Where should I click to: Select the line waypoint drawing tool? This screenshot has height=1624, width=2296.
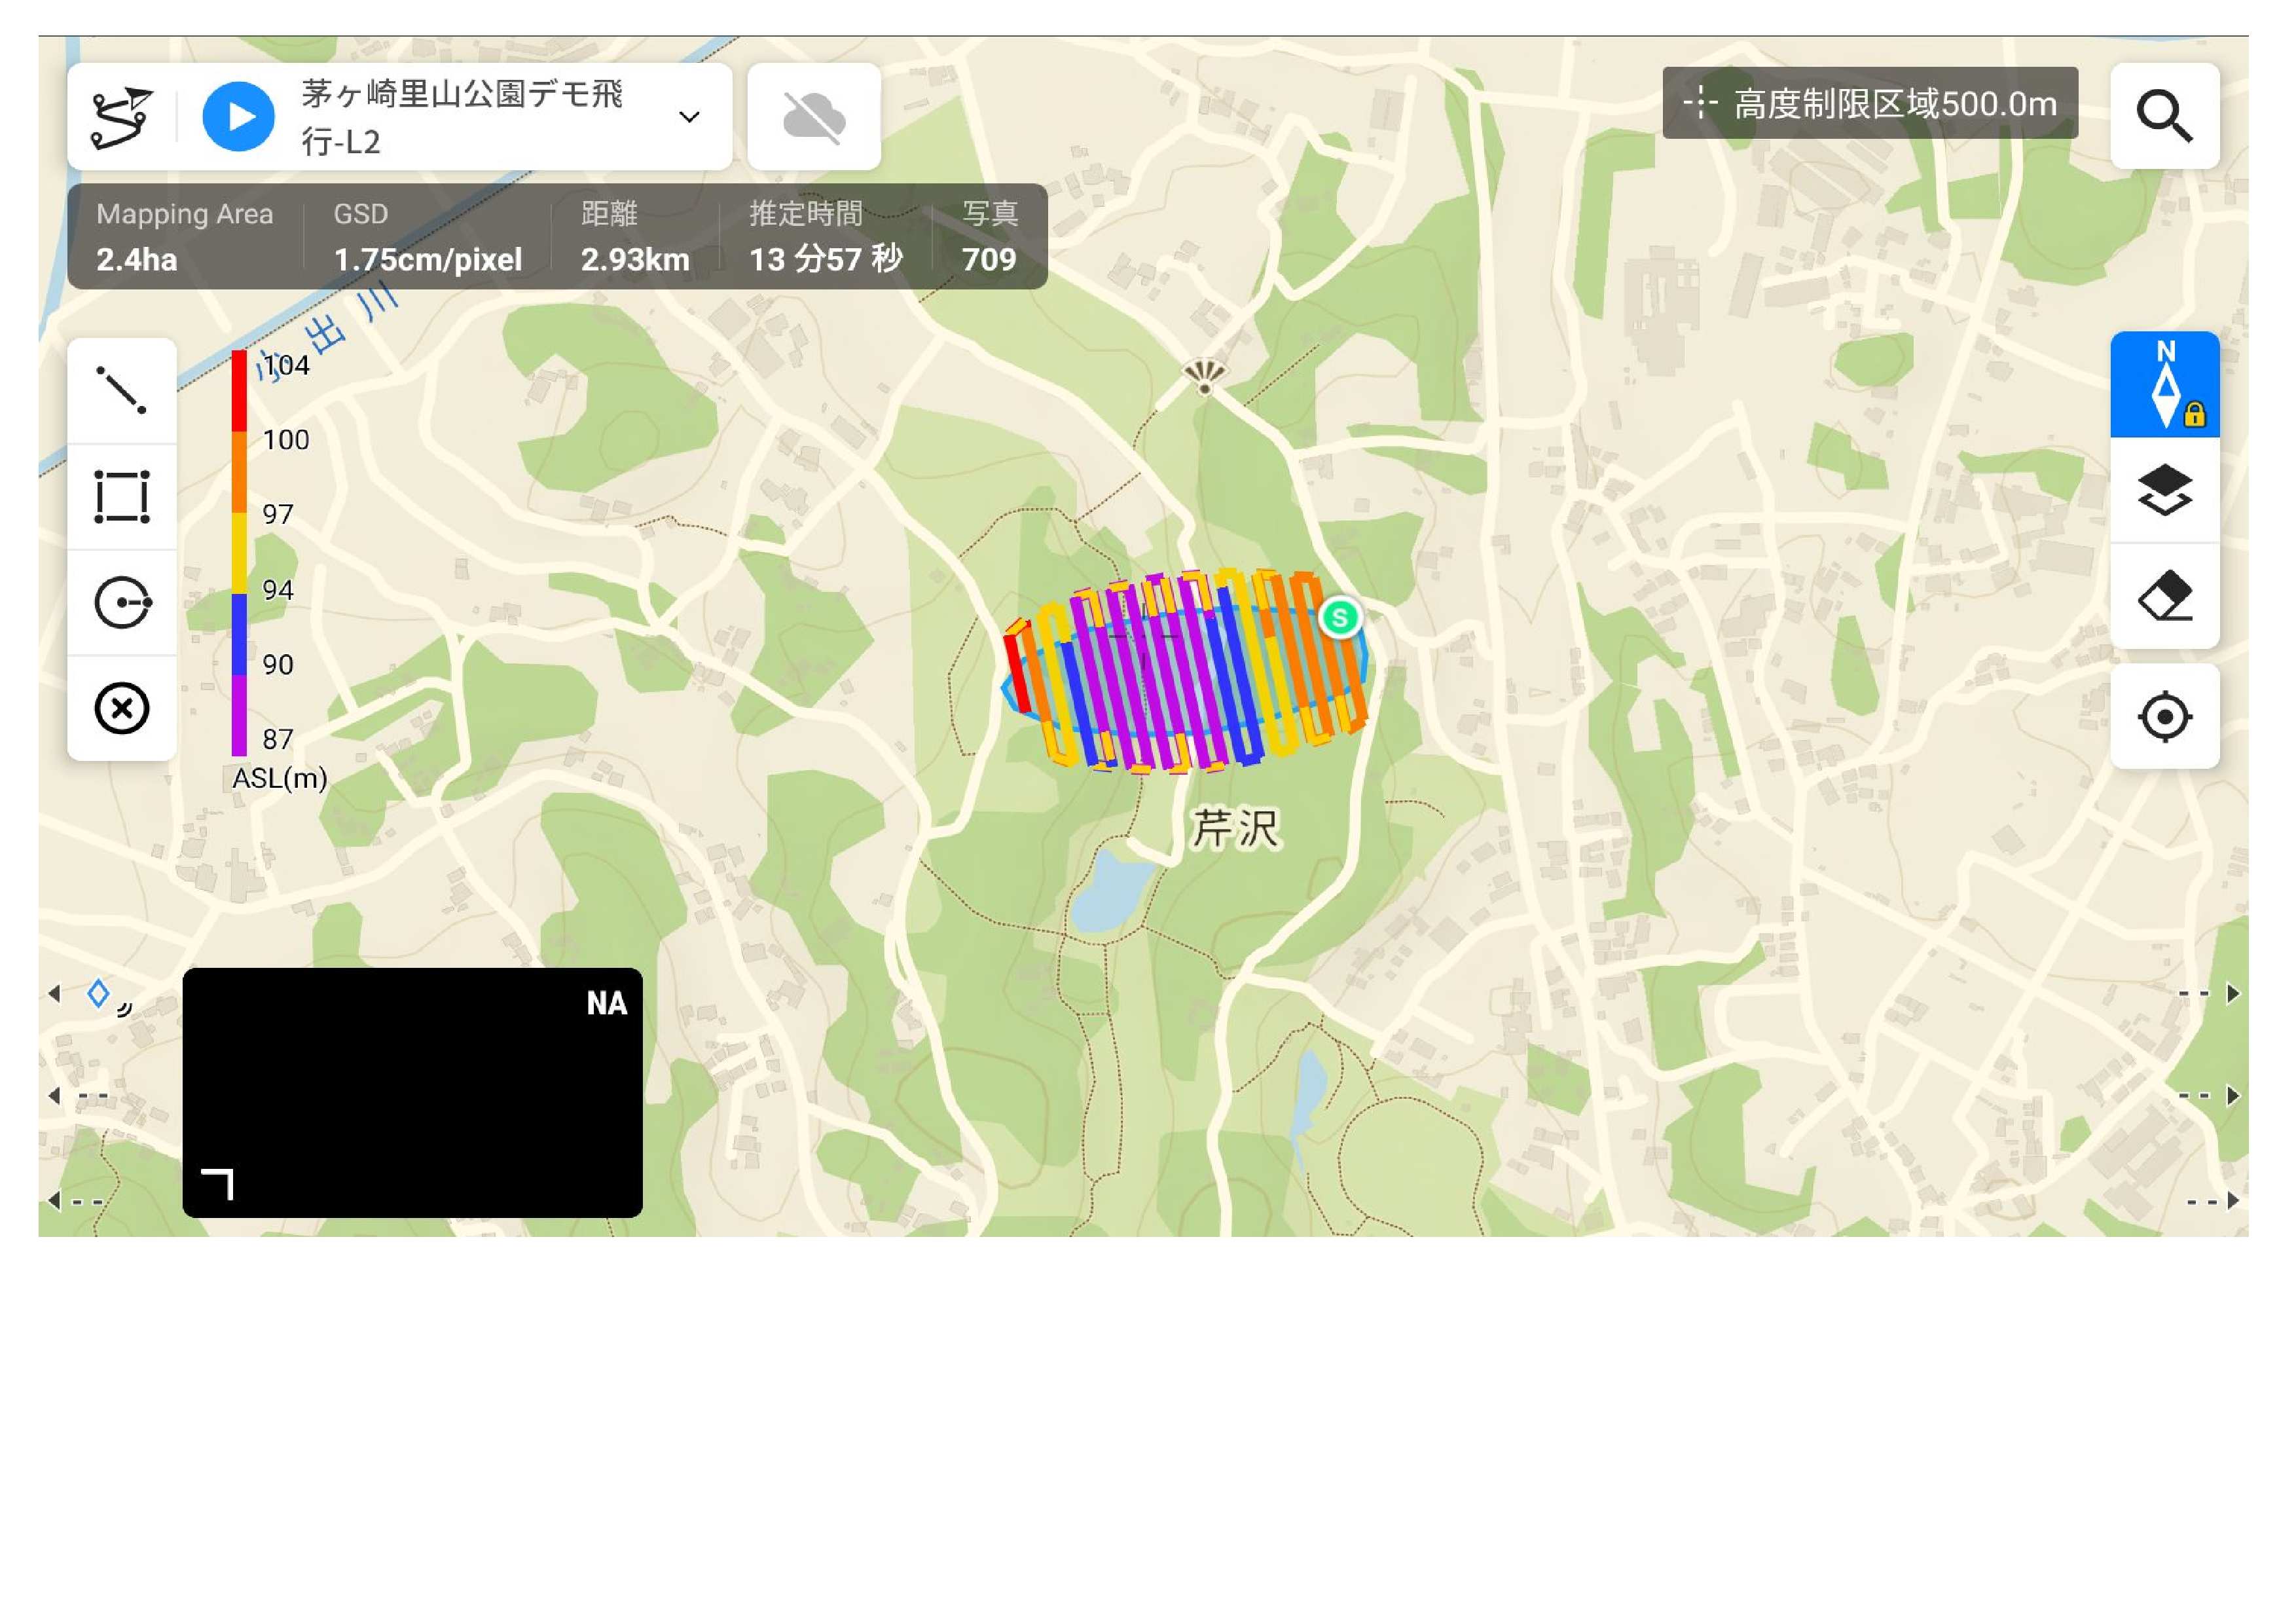coord(122,390)
